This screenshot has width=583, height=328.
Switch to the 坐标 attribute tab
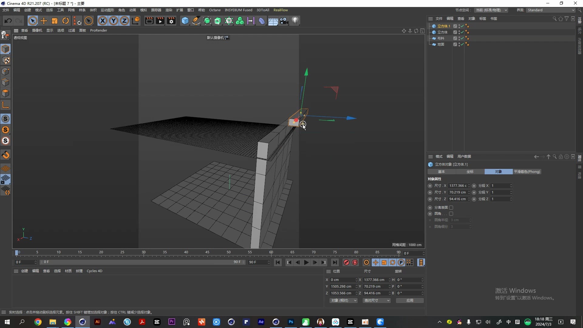470,172
